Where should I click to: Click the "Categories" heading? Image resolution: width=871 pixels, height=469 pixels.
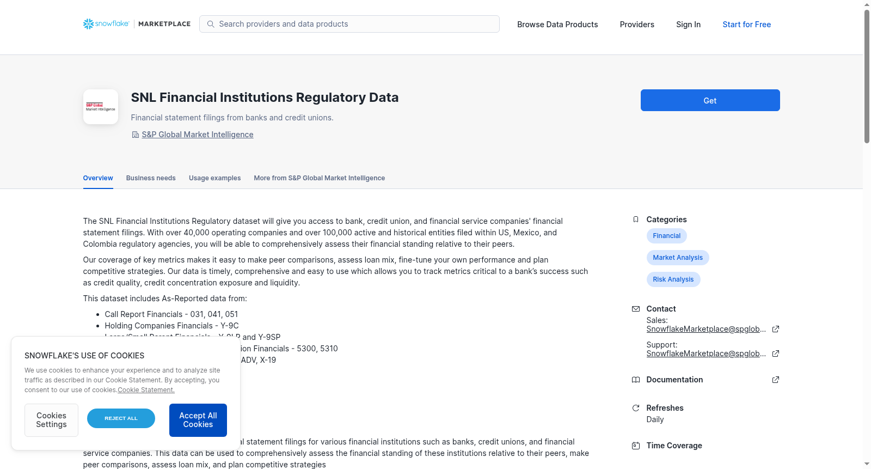666,220
